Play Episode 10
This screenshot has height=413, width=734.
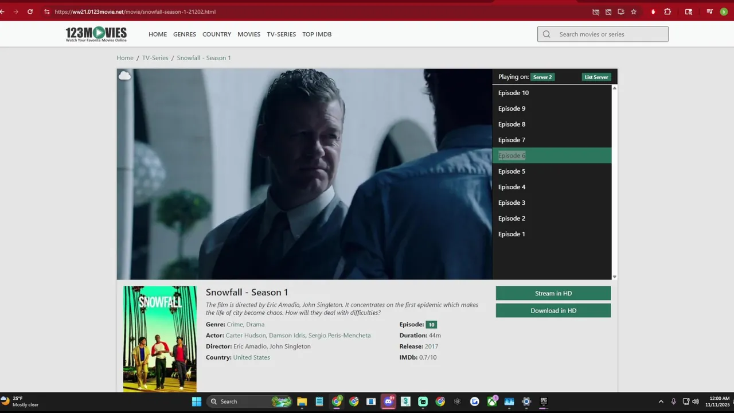click(552, 93)
